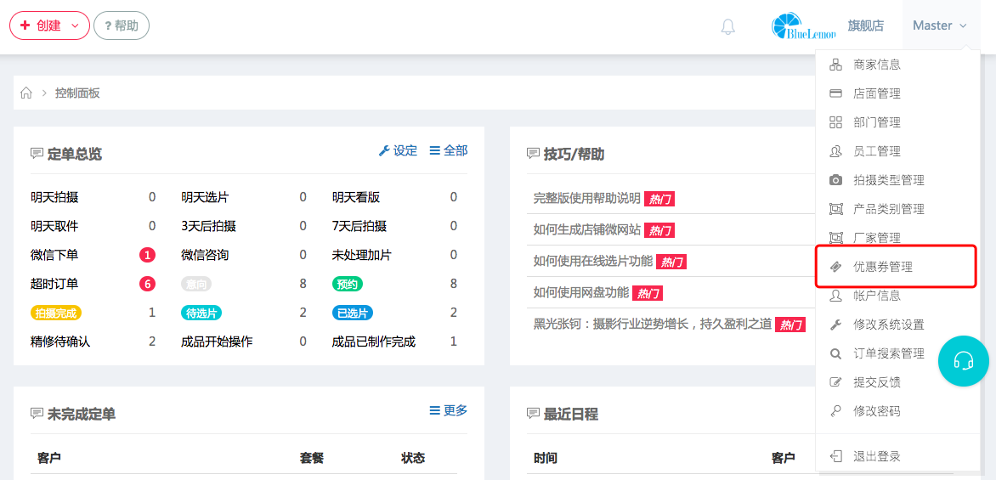Viewport: 996px width, 480px height.
Task: Click the 帮助 button
Action: (x=122, y=25)
